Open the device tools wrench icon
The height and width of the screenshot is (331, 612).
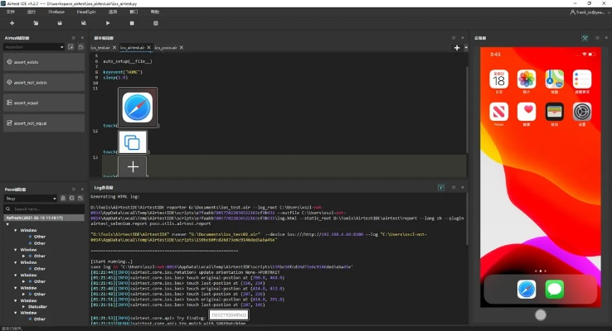(585, 38)
